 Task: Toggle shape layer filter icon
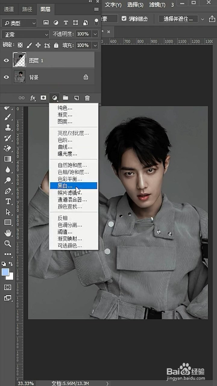click(76, 23)
